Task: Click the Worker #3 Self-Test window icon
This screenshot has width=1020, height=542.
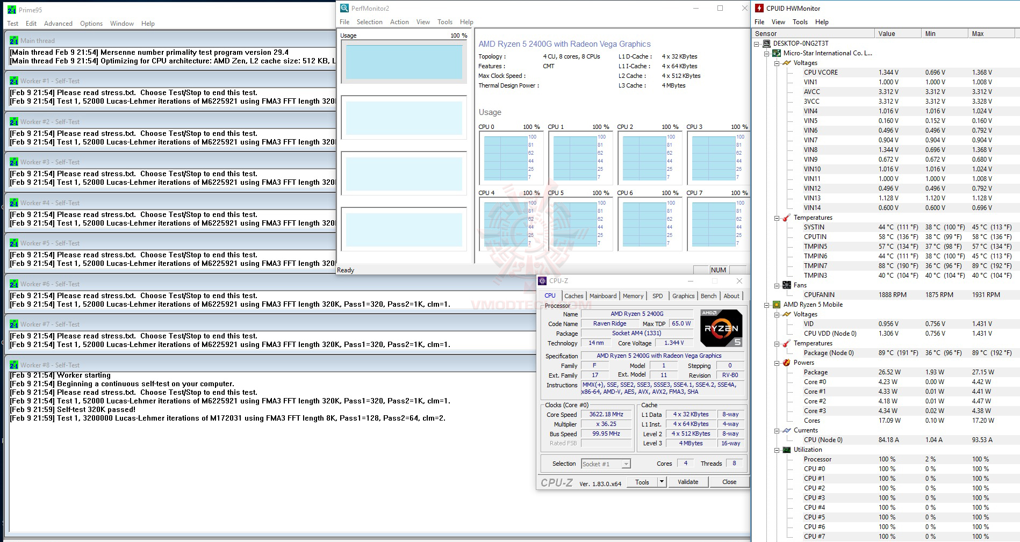Action: (x=14, y=162)
